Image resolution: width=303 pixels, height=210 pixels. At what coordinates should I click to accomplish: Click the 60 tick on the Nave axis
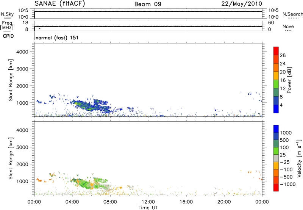tap(271, 23)
